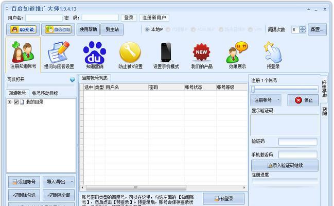
Task: Collapse the window with the title bar up arrow
Action: click(x=308, y=9)
